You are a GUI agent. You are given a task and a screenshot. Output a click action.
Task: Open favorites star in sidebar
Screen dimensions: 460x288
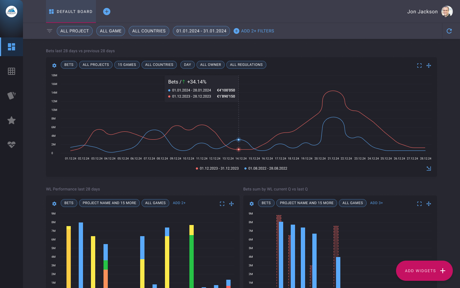point(11,120)
